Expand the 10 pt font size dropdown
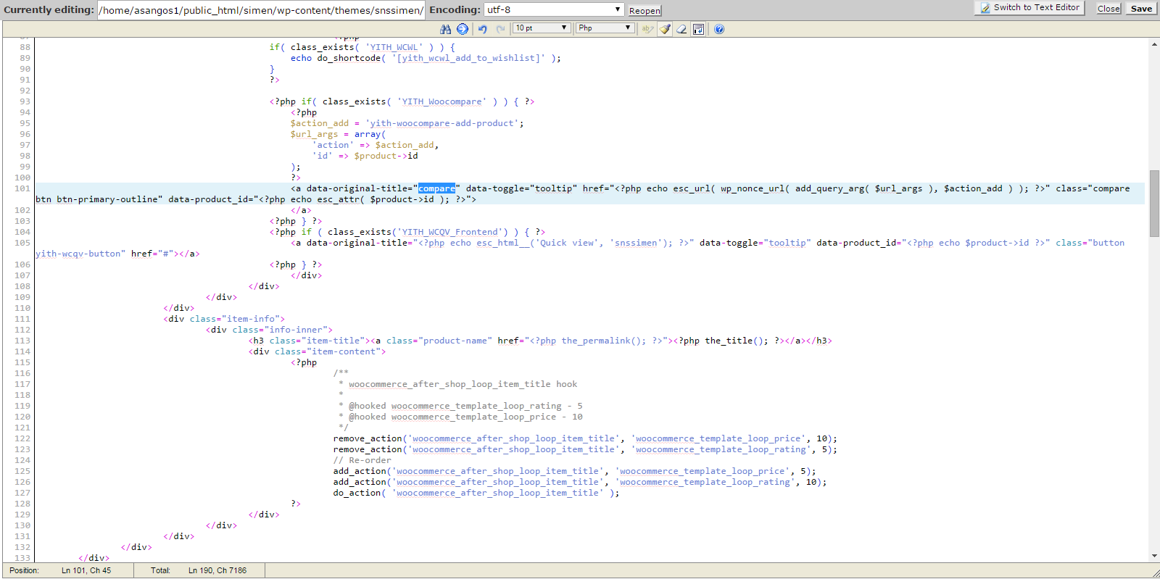 (542, 28)
